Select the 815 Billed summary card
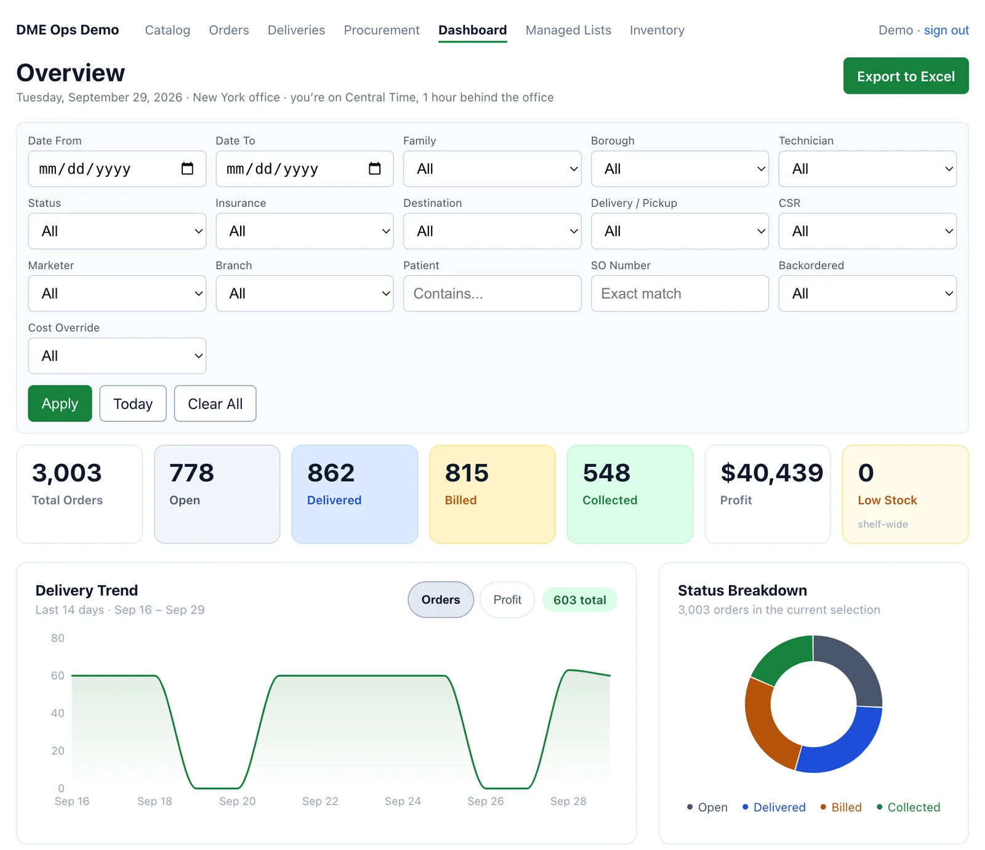 pos(492,494)
